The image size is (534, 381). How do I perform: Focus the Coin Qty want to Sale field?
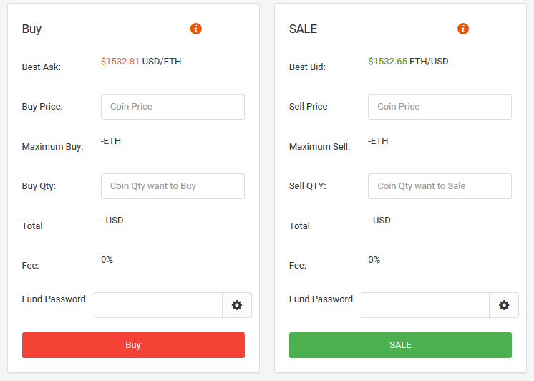(x=440, y=186)
